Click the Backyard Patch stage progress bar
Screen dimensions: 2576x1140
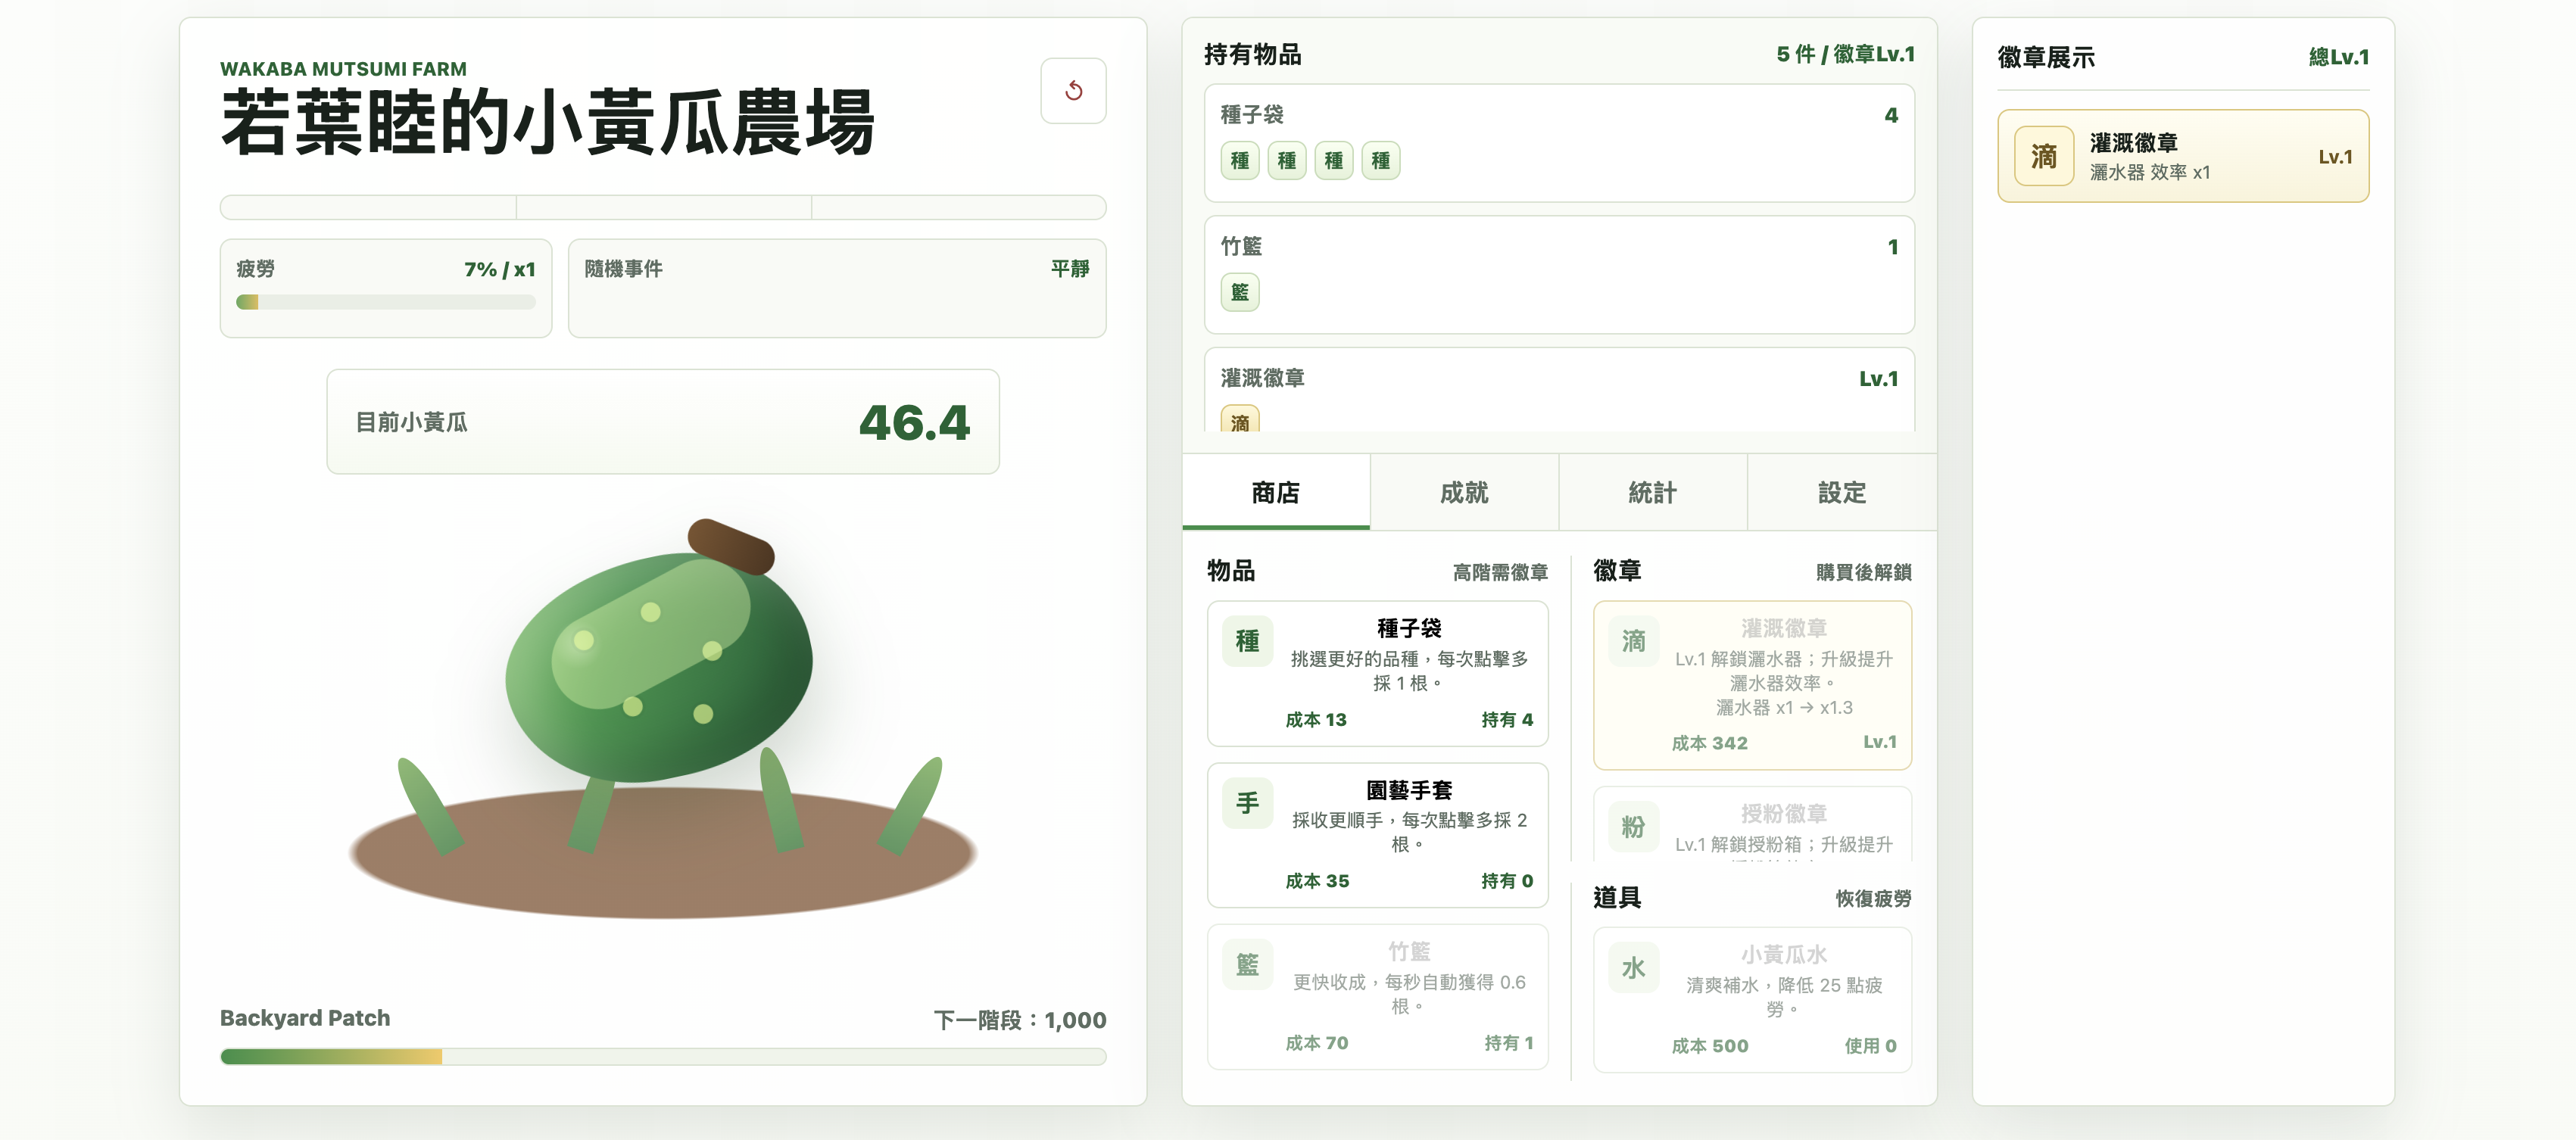tap(663, 1056)
